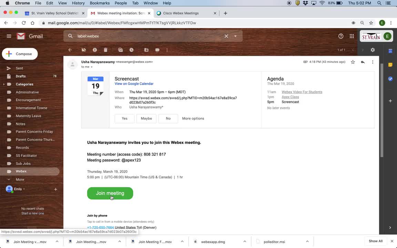Reply to Usha Narayanswamy's email
The image size is (397, 248).
[x=363, y=62]
